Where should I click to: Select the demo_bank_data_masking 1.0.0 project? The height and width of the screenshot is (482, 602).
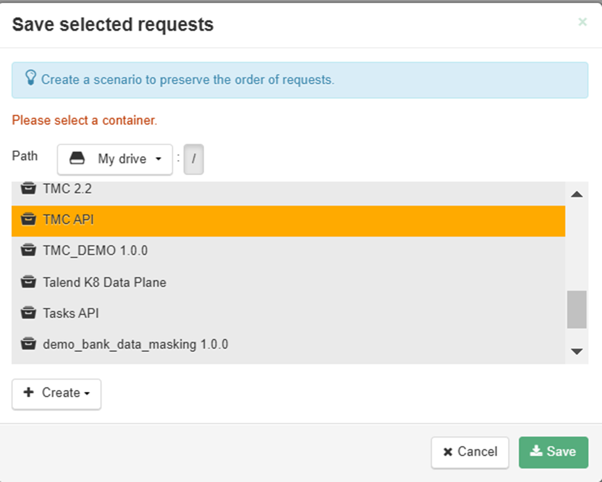pyautogui.click(x=135, y=344)
